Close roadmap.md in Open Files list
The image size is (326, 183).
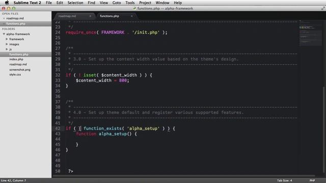tap(4, 18)
